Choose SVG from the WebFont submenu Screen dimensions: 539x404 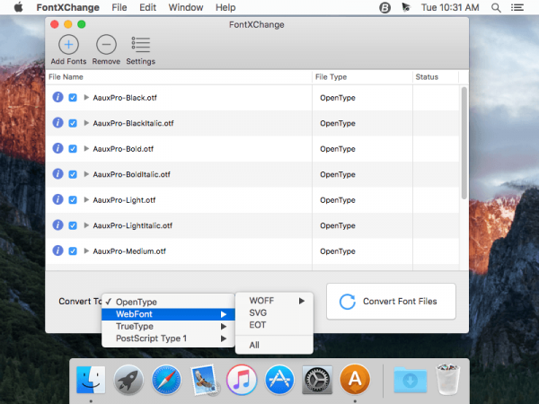click(x=274, y=312)
